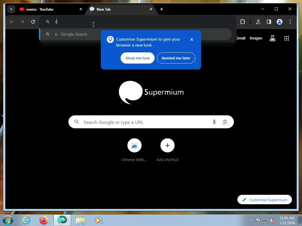Click the Customise Supermium button

point(265,200)
